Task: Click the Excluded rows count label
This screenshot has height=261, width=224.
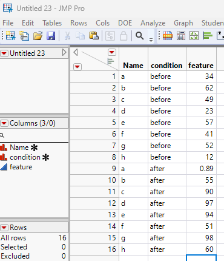Action: point(15,256)
